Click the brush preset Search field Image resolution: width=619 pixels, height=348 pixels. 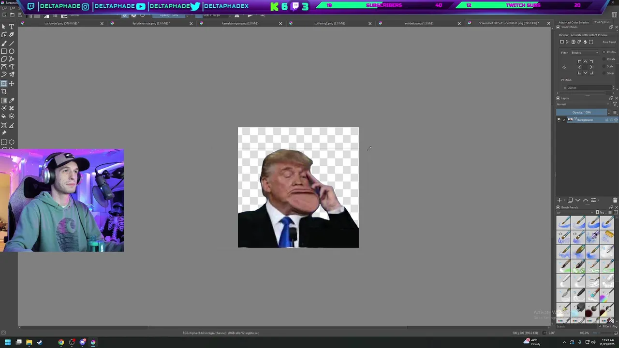click(576, 326)
